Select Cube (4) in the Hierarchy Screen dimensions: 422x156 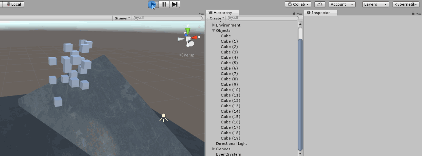(229, 57)
